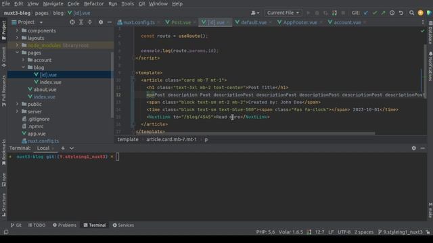Open the Navigate menu
This screenshot has height=243, width=433.
pyautogui.click(x=53, y=4)
